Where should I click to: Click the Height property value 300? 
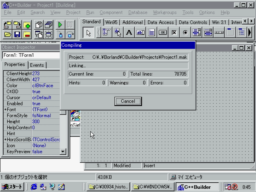pyautogui.click(x=46, y=122)
